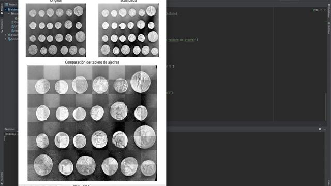Click the inspection warnings count indicator
This screenshot has width=331, height=186.
[x=315, y=10]
